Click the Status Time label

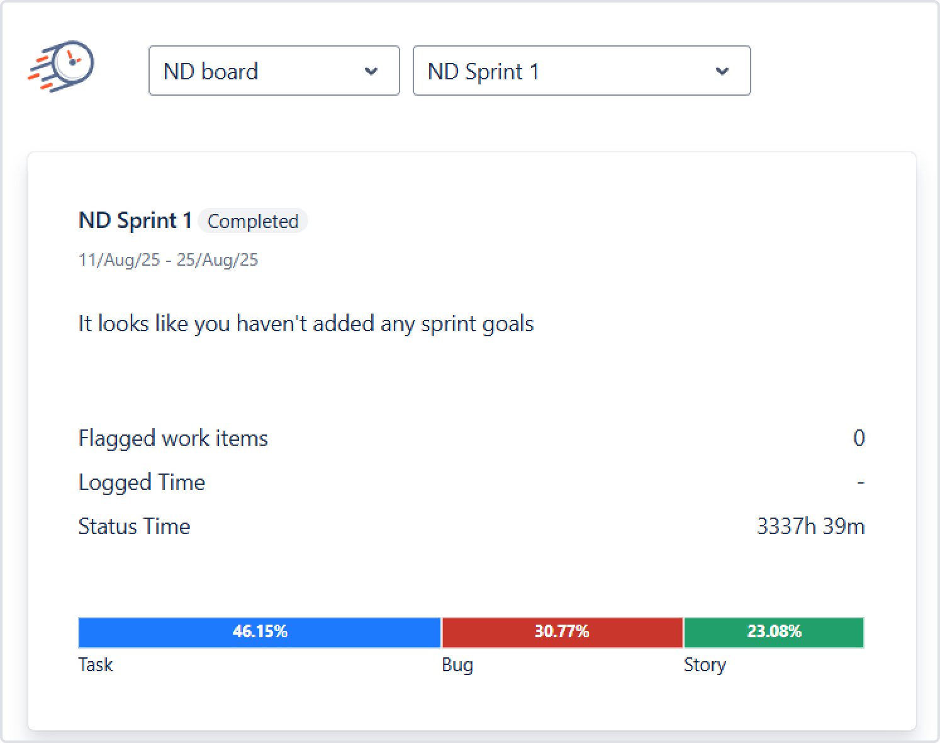[x=134, y=526]
